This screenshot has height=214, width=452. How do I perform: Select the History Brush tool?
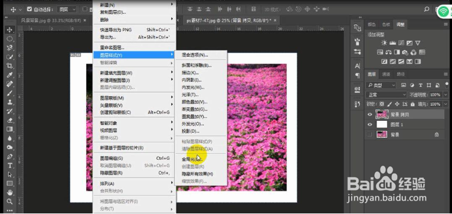[x=10, y=111]
